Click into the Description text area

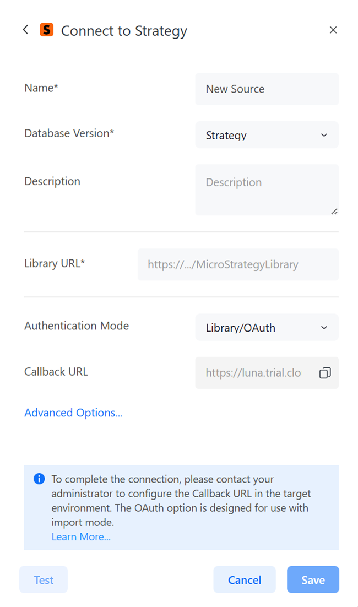(x=267, y=189)
